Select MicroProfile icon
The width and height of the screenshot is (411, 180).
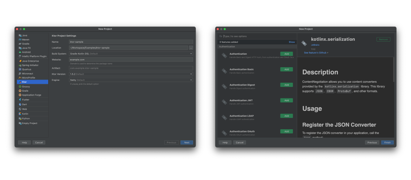(x=20, y=78)
